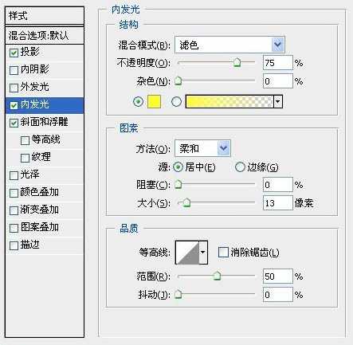This screenshot has height=345, width=353.
Task: Enable the 描边 checkbox
Action: point(14,245)
